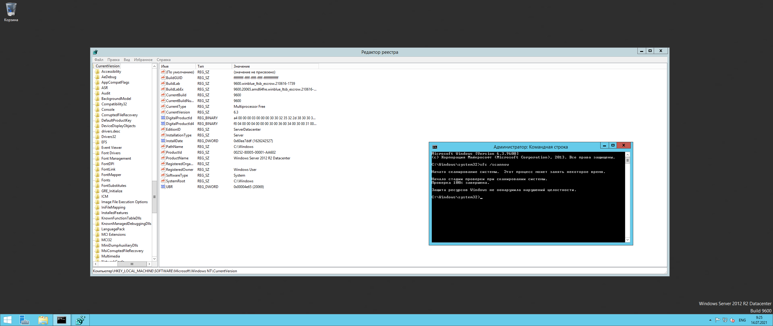Switch to Command Prompt taskbar button

(x=62, y=320)
